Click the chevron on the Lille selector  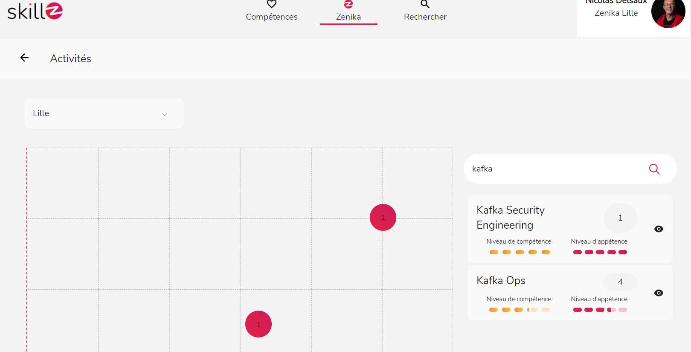click(x=165, y=114)
